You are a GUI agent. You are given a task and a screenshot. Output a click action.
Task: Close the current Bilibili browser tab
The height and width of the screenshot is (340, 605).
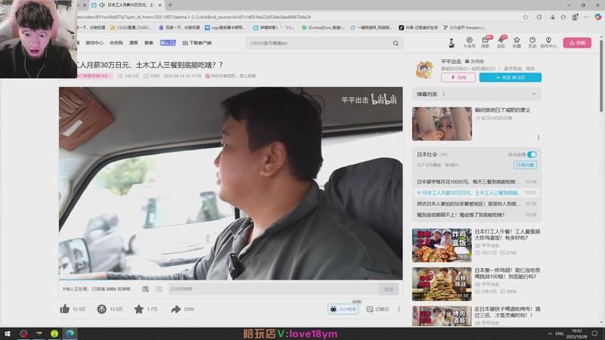pyautogui.click(x=160, y=5)
